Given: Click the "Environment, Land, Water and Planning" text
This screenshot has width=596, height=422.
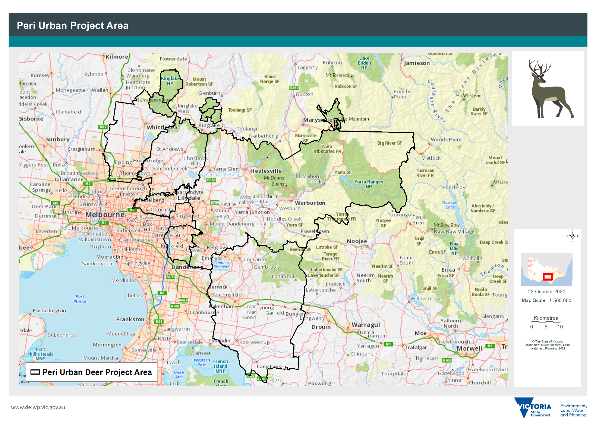Looking at the screenshot, I should (573, 410).
